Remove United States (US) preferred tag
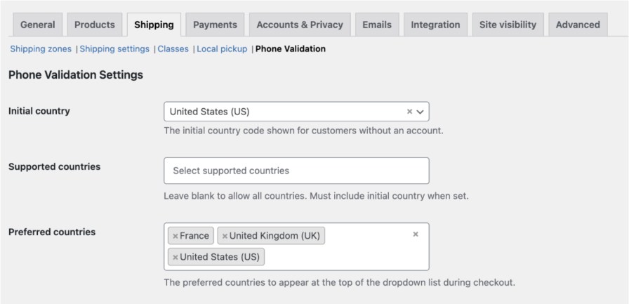 tap(176, 257)
